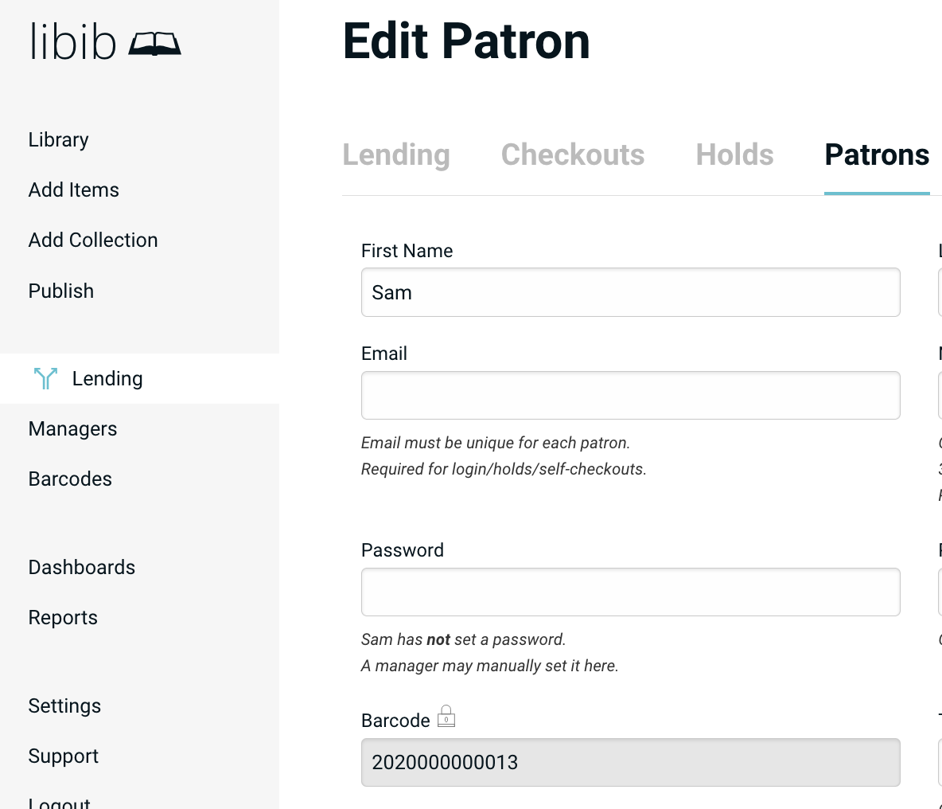Screen dimensions: 942x809
Task: Click inside the First Name field
Action: pyautogui.click(x=630, y=292)
